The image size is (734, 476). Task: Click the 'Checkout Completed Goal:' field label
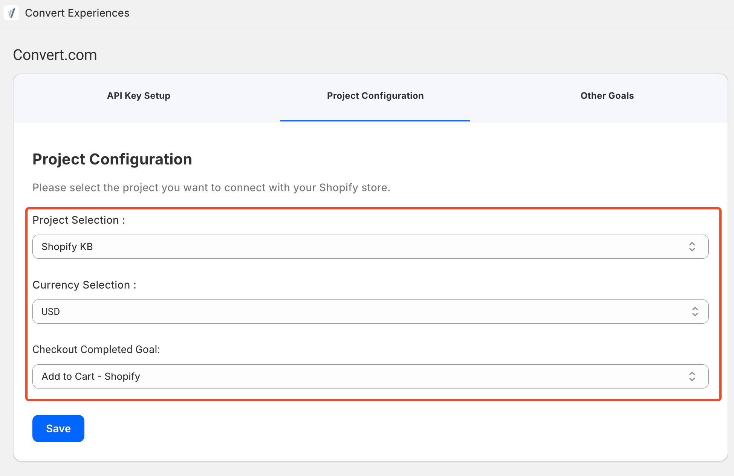click(96, 350)
